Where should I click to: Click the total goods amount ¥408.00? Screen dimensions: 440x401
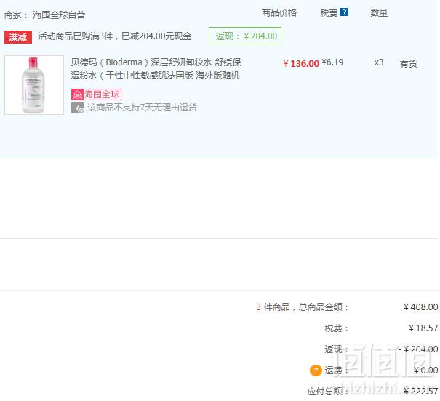tap(420, 307)
